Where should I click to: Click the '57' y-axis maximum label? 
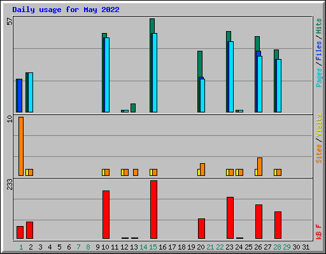point(10,22)
